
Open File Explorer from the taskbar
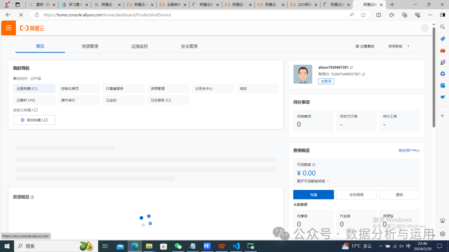tap(149, 246)
